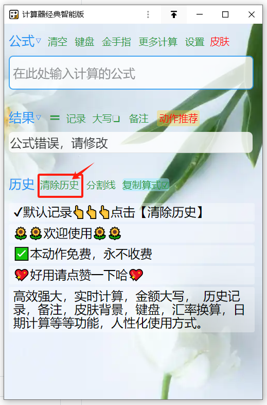The height and width of the screenshot is (405, 267).
Task: Click the 清空 button
Action: (58, 42)
